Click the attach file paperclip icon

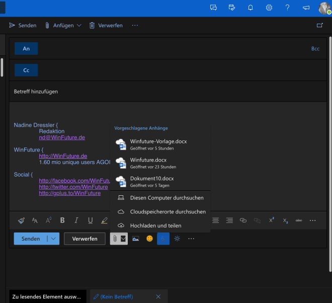pyautogui.click(x=115, y=239)
